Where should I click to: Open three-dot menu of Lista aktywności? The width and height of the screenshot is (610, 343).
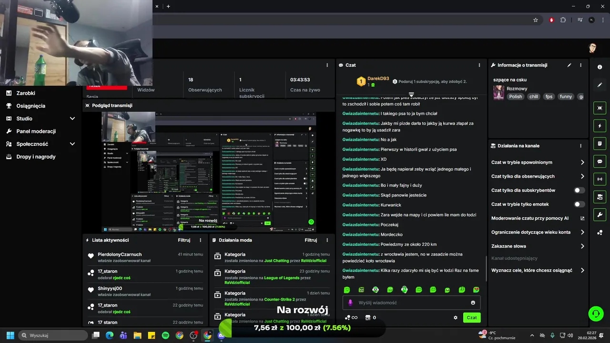click(200, 240)
